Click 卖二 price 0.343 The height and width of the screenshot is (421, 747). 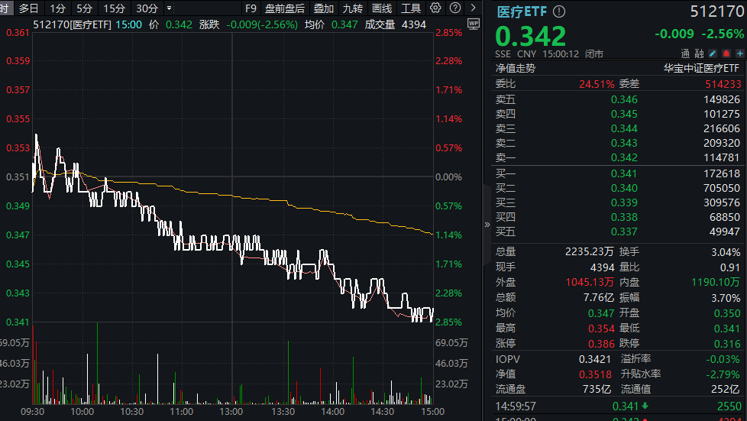[x=624, y=143]
